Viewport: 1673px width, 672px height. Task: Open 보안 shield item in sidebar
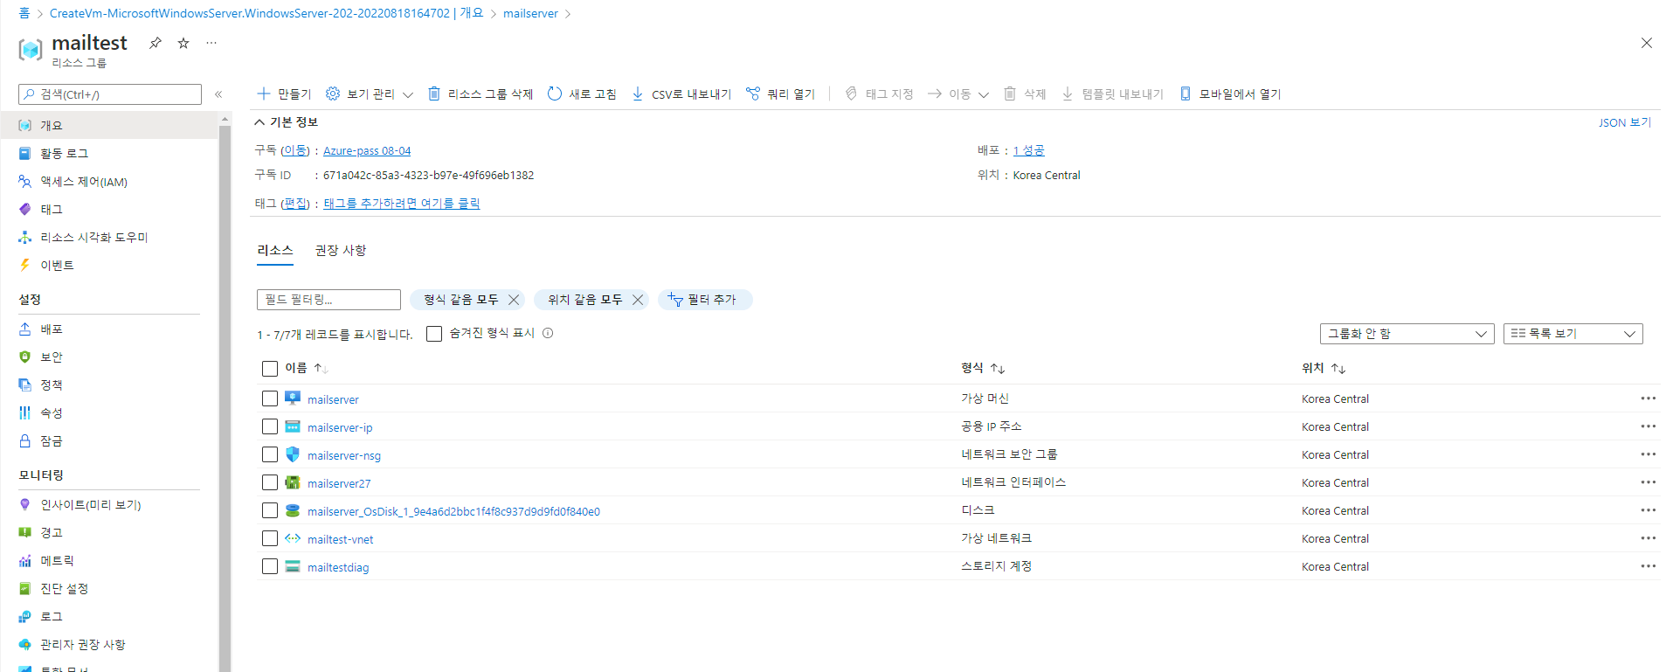pos(109,357)
